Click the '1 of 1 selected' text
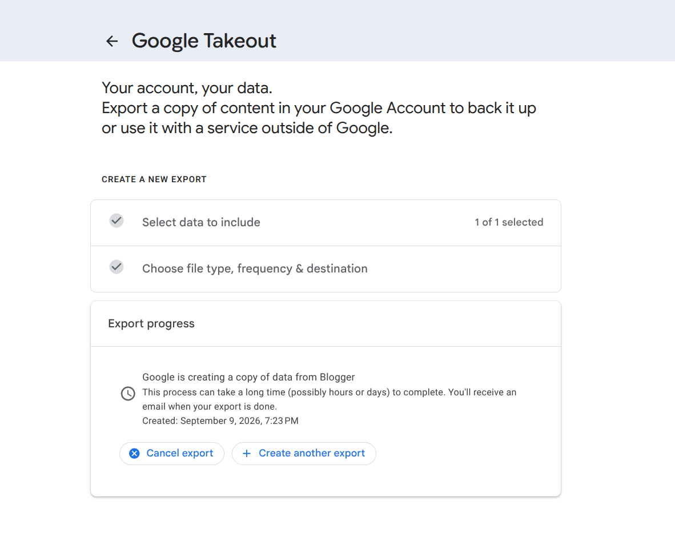Viewport: 675px width, 537px height. click(509, 222)
